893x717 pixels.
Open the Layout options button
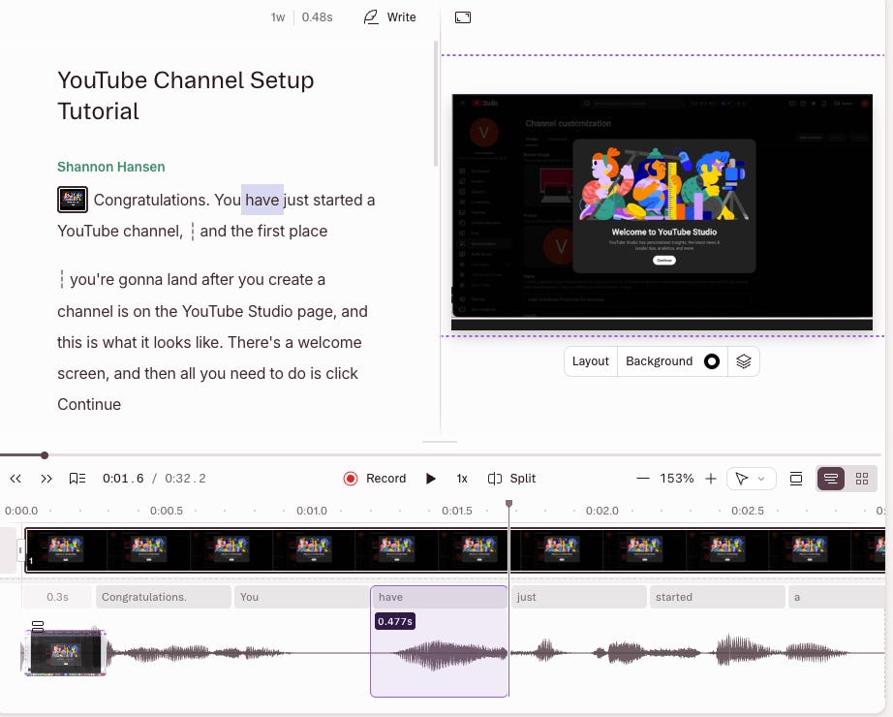(x=590, y=361)
